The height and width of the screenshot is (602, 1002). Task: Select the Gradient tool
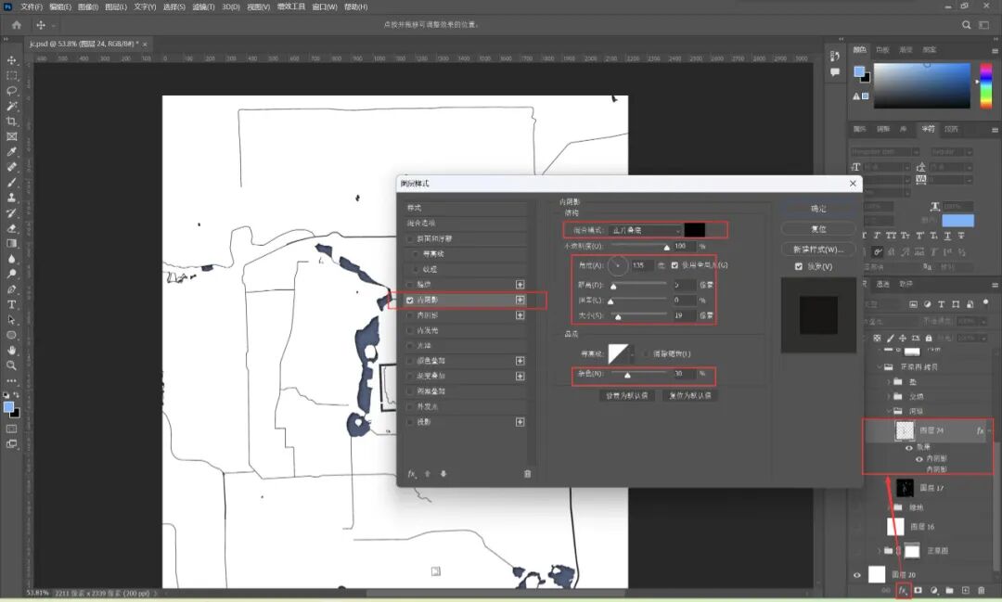pos(11,243)
